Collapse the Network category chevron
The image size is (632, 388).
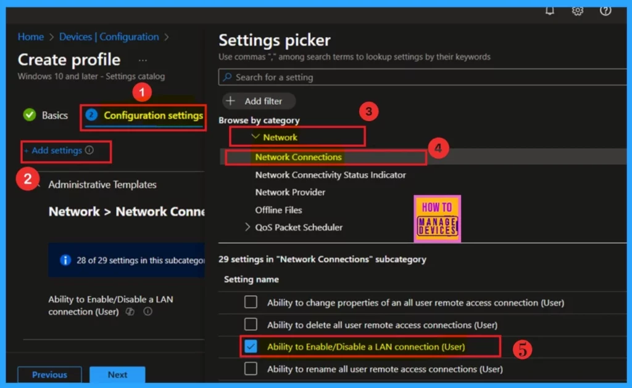pos(255,137)
